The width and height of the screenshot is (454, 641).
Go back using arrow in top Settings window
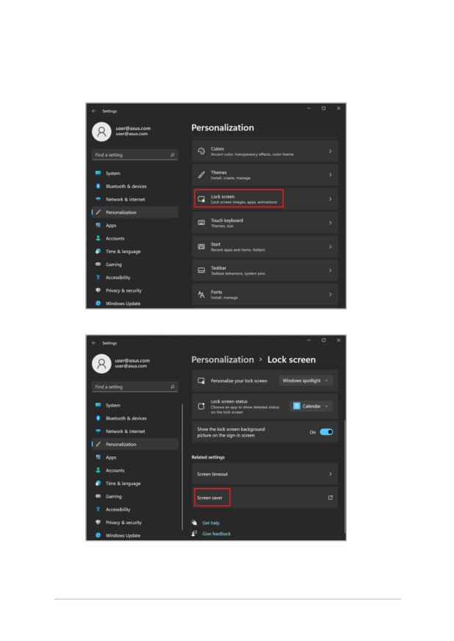(x=94, y=111)
